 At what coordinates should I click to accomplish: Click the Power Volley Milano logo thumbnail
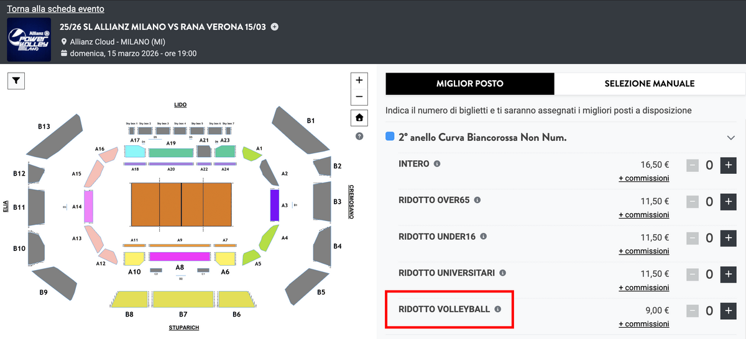pyautogui.click(x=29, y=39)
